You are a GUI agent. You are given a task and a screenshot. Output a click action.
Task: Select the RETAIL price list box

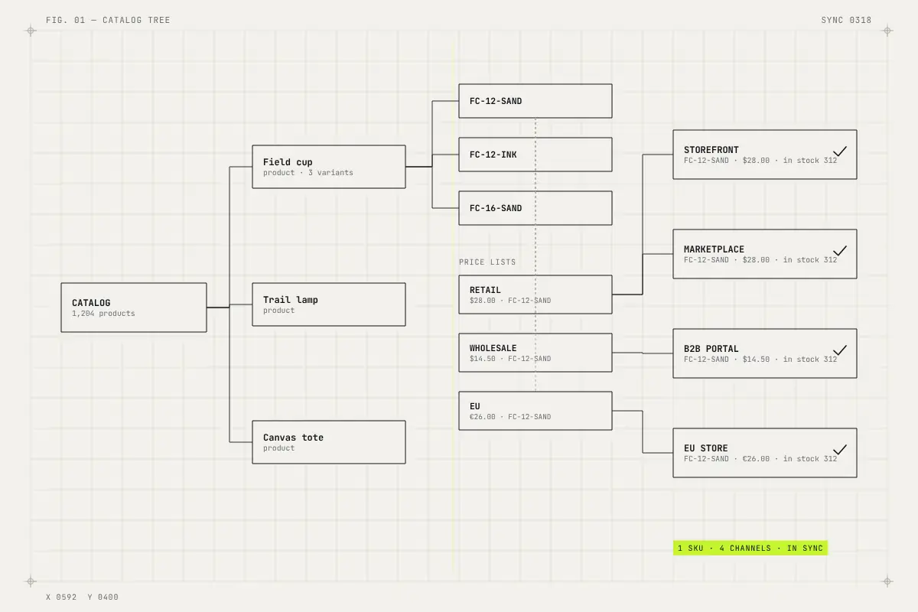pyautogui.click(x=535, y=295)
